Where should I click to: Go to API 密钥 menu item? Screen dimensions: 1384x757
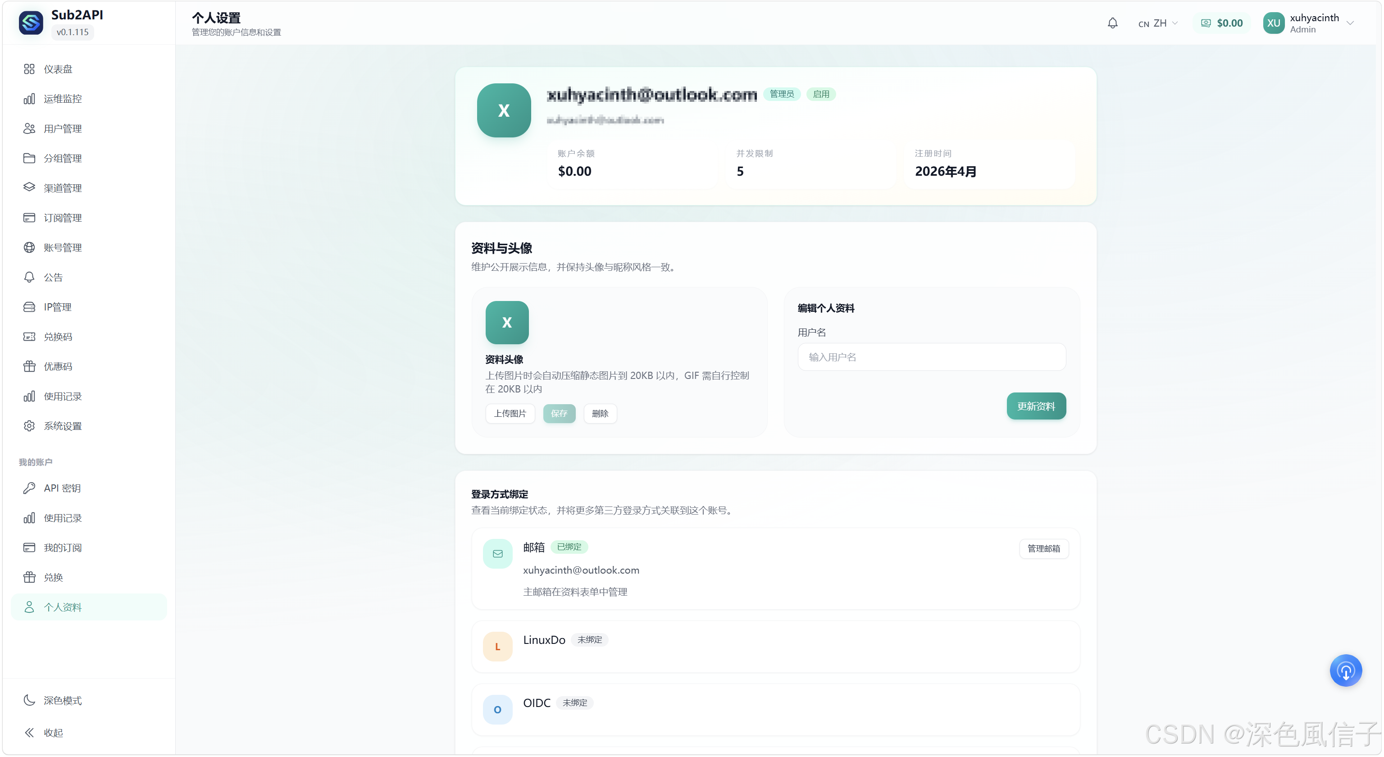point(62,488)
